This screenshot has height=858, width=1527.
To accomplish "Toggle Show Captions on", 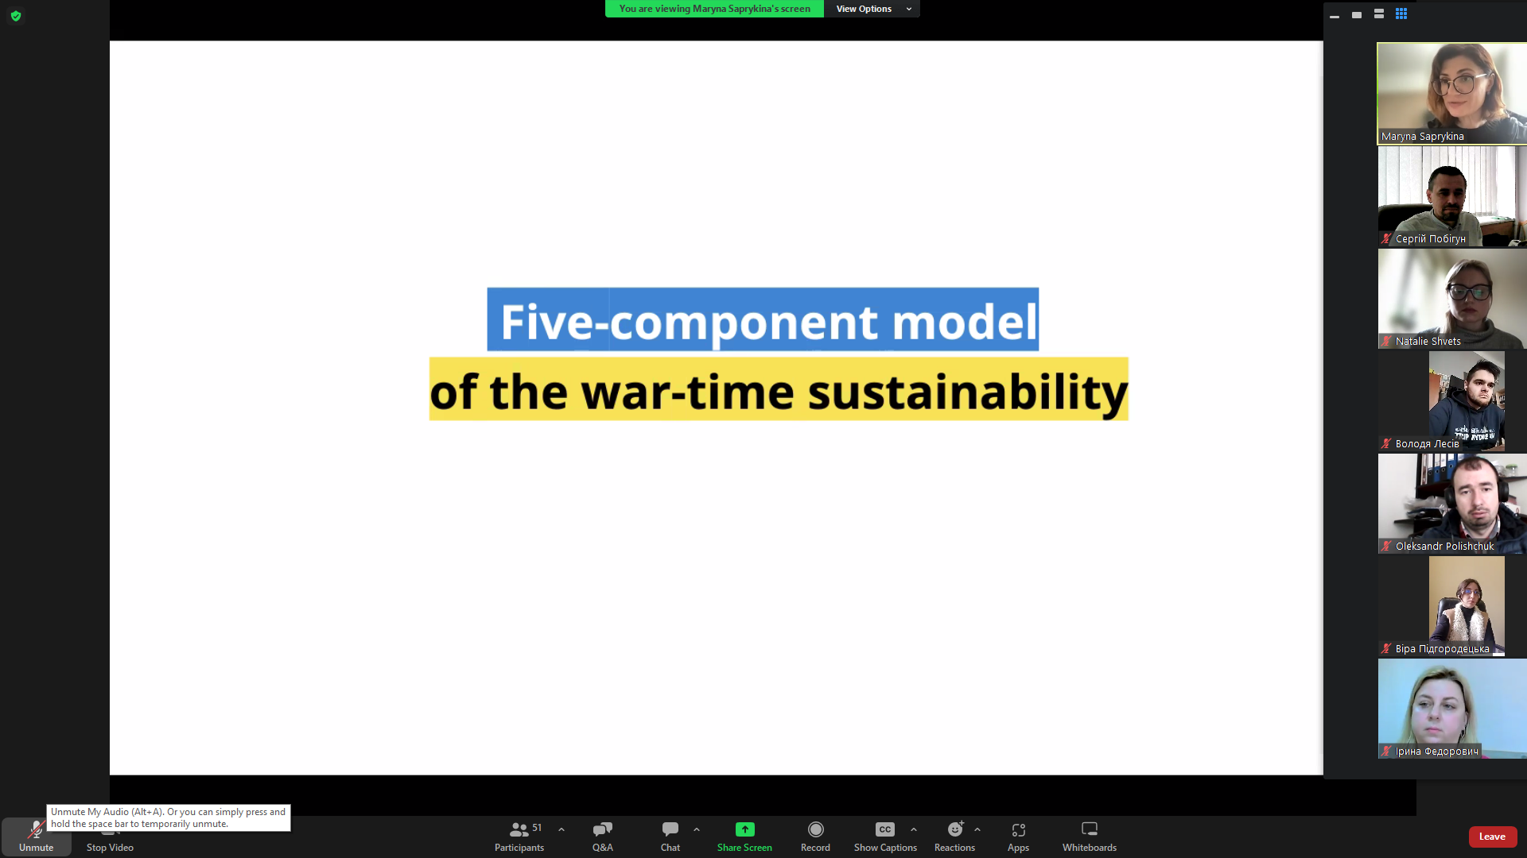I will pos(884,836).
